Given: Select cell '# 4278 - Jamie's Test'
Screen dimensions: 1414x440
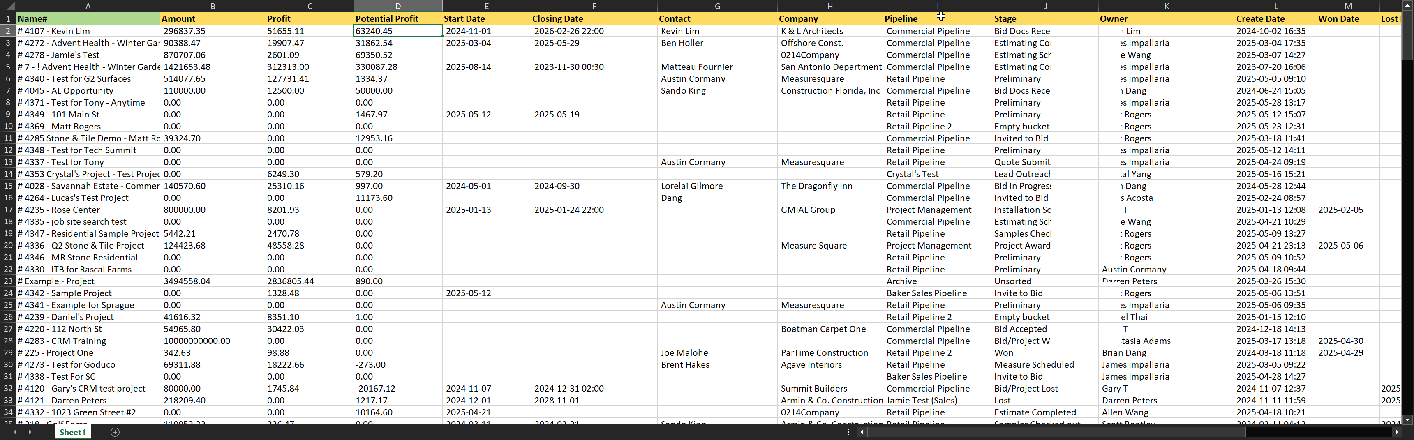Looking at the screenshot, I should [88, 55].
